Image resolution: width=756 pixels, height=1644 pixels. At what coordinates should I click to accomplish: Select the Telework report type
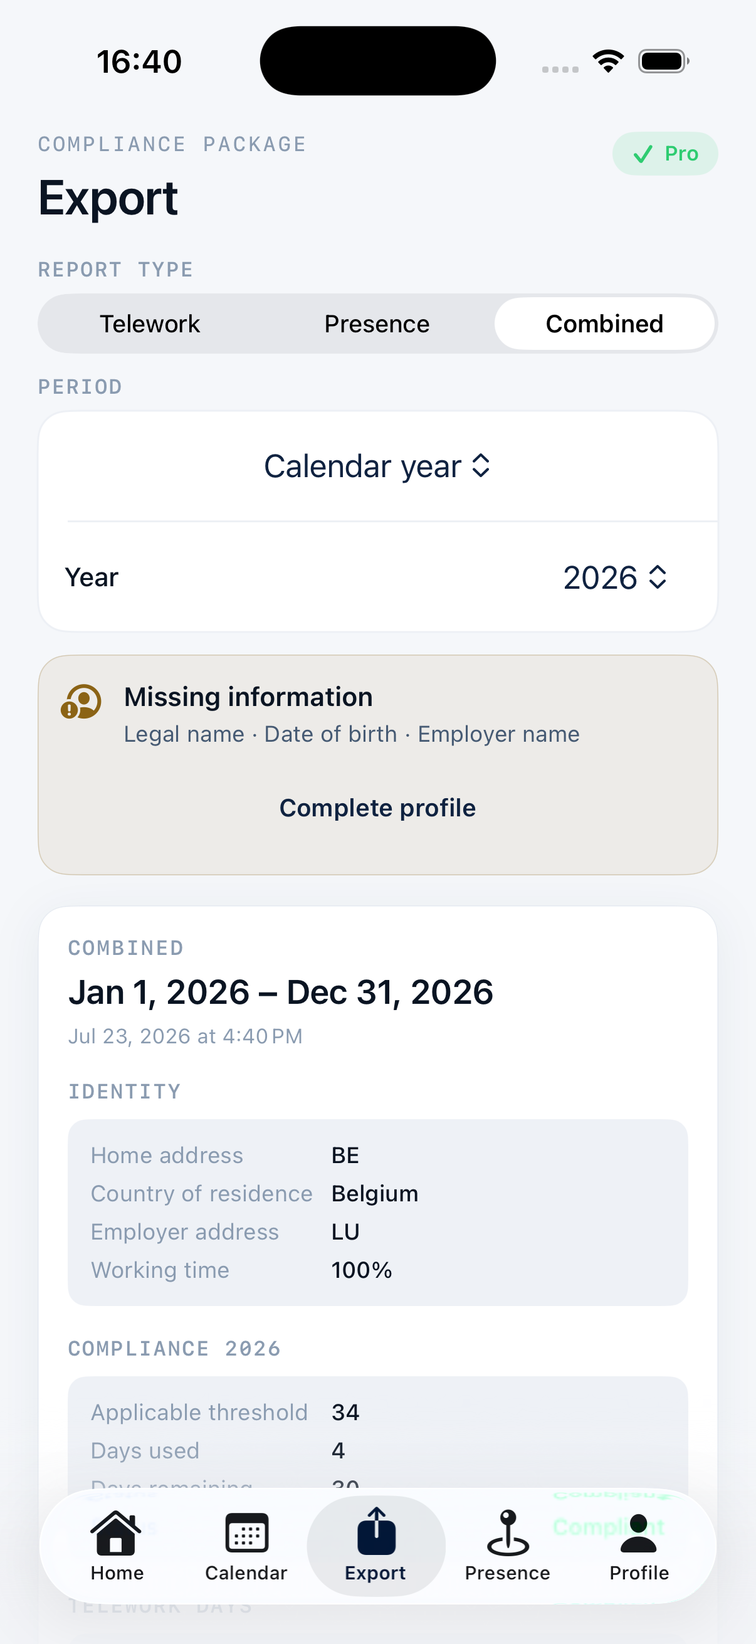[150, 324]
